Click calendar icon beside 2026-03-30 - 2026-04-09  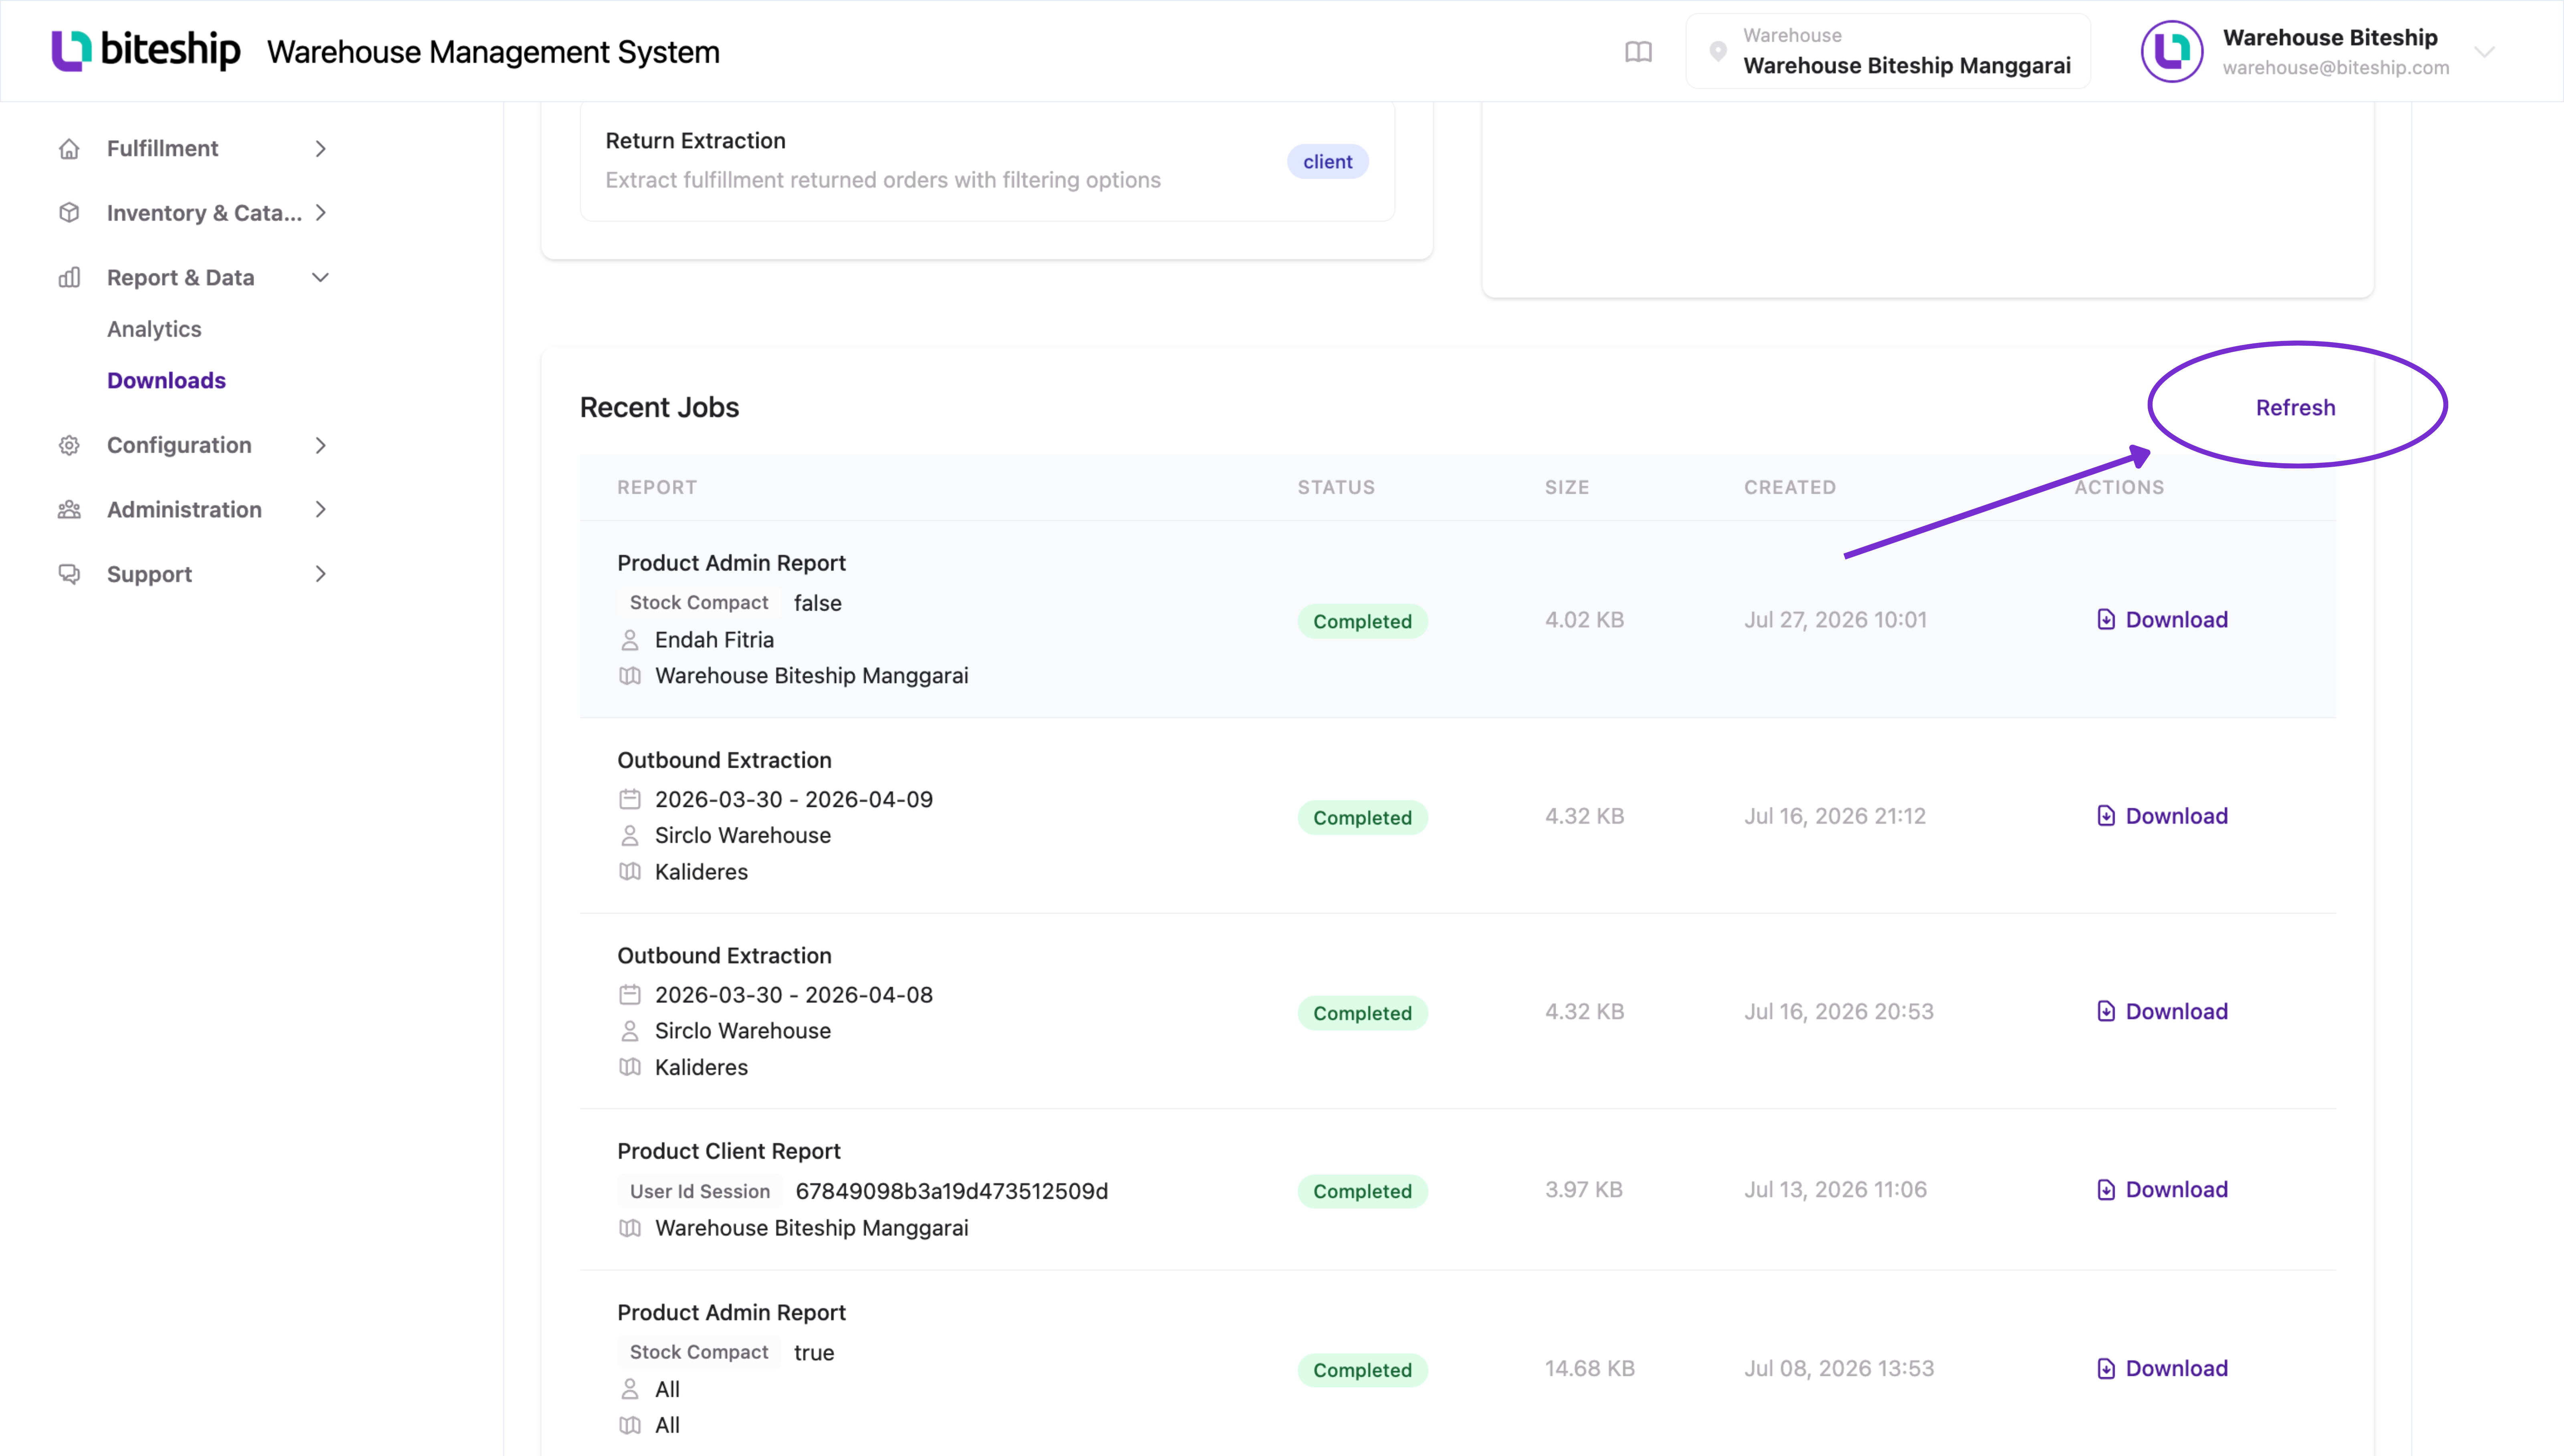tap(630, 799)
